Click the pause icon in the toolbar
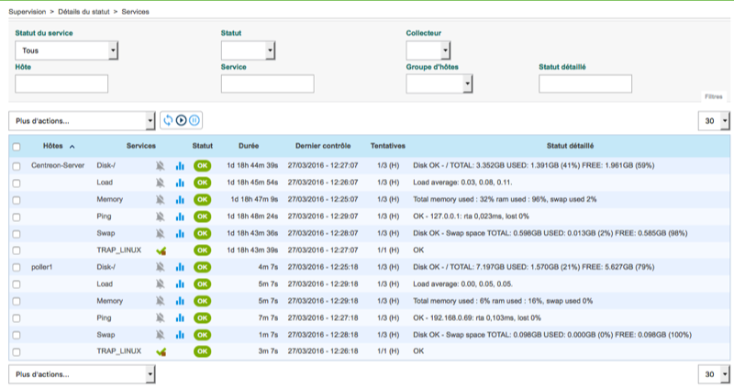Image resolution: width=734 pixels, height=389 pixels. (194, 120)
